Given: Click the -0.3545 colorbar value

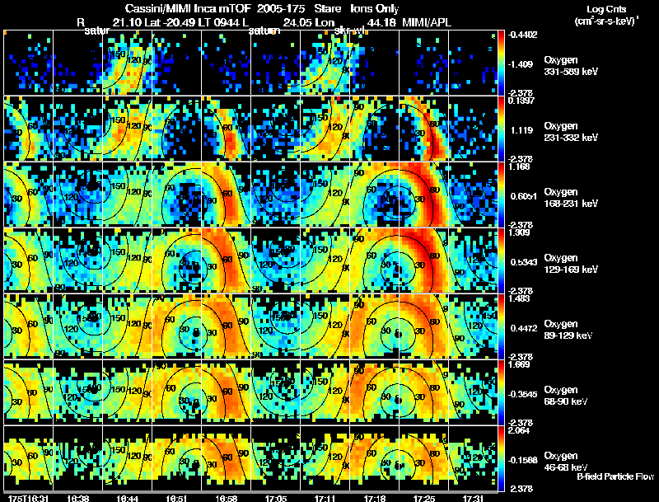Looking at the screenshot, I should click(522, 394).
